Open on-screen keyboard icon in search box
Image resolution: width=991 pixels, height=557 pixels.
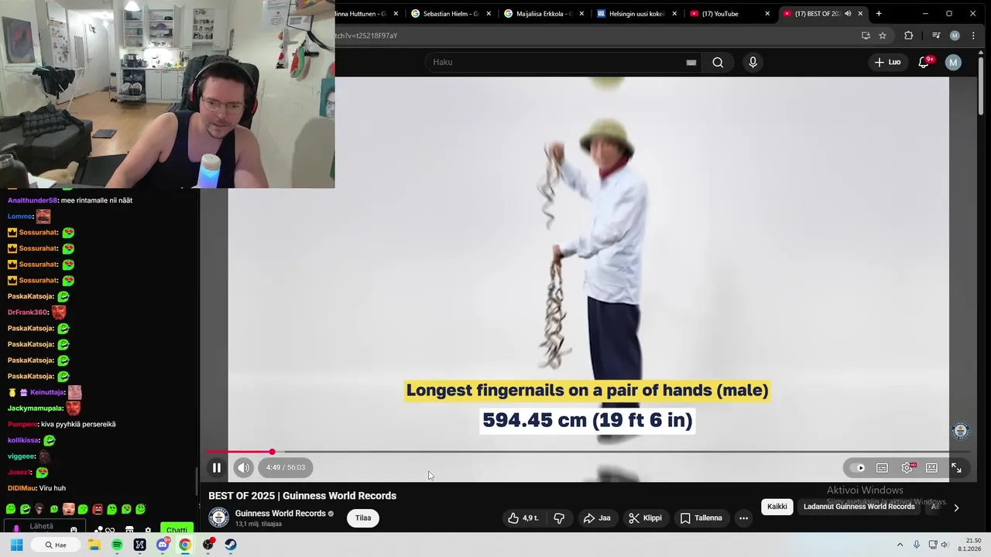[x=691, y=63]
